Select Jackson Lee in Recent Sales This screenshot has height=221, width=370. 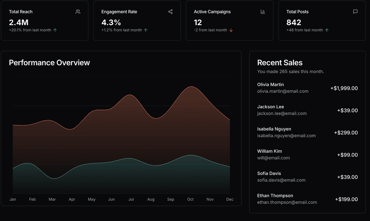[x=270, y=107]
